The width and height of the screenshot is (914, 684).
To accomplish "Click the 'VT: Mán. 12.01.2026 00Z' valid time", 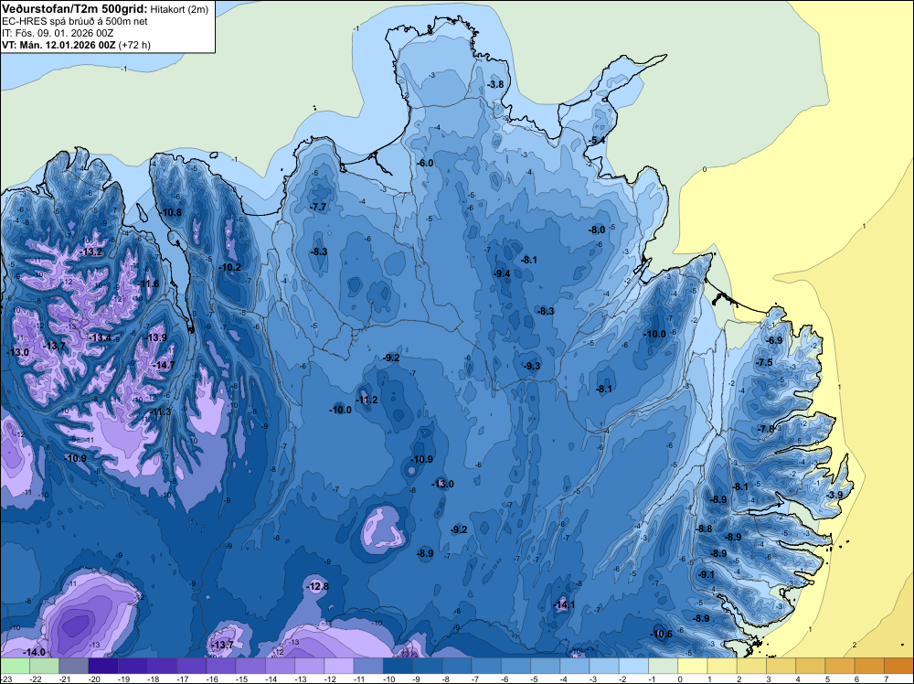I will 58,46.
